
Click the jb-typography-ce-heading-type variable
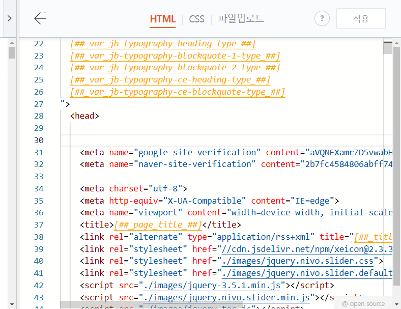[170, 80]
